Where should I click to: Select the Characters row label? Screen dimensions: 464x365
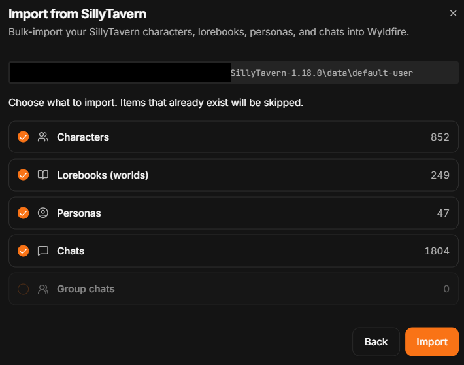tap(83, 137)
